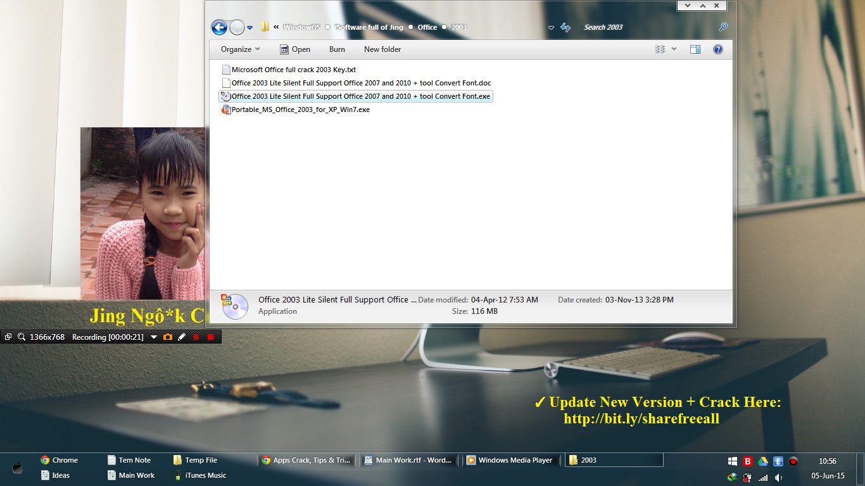Open the recorder options dropdown arrow

pyautogui.click(x=154, y=337)
